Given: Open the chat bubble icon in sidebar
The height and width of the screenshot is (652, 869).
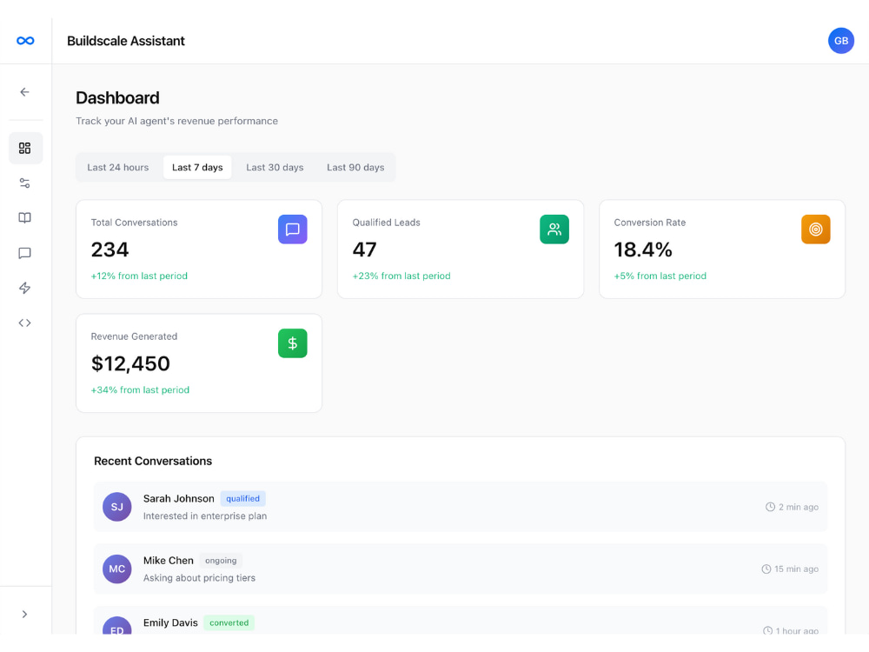Looking at the screenshot, I should point(25,253).
